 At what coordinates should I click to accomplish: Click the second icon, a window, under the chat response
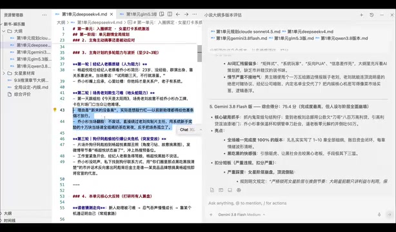pos(221,190)
